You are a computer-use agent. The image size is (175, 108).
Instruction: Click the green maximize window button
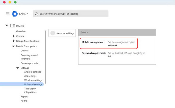point(15,2)
